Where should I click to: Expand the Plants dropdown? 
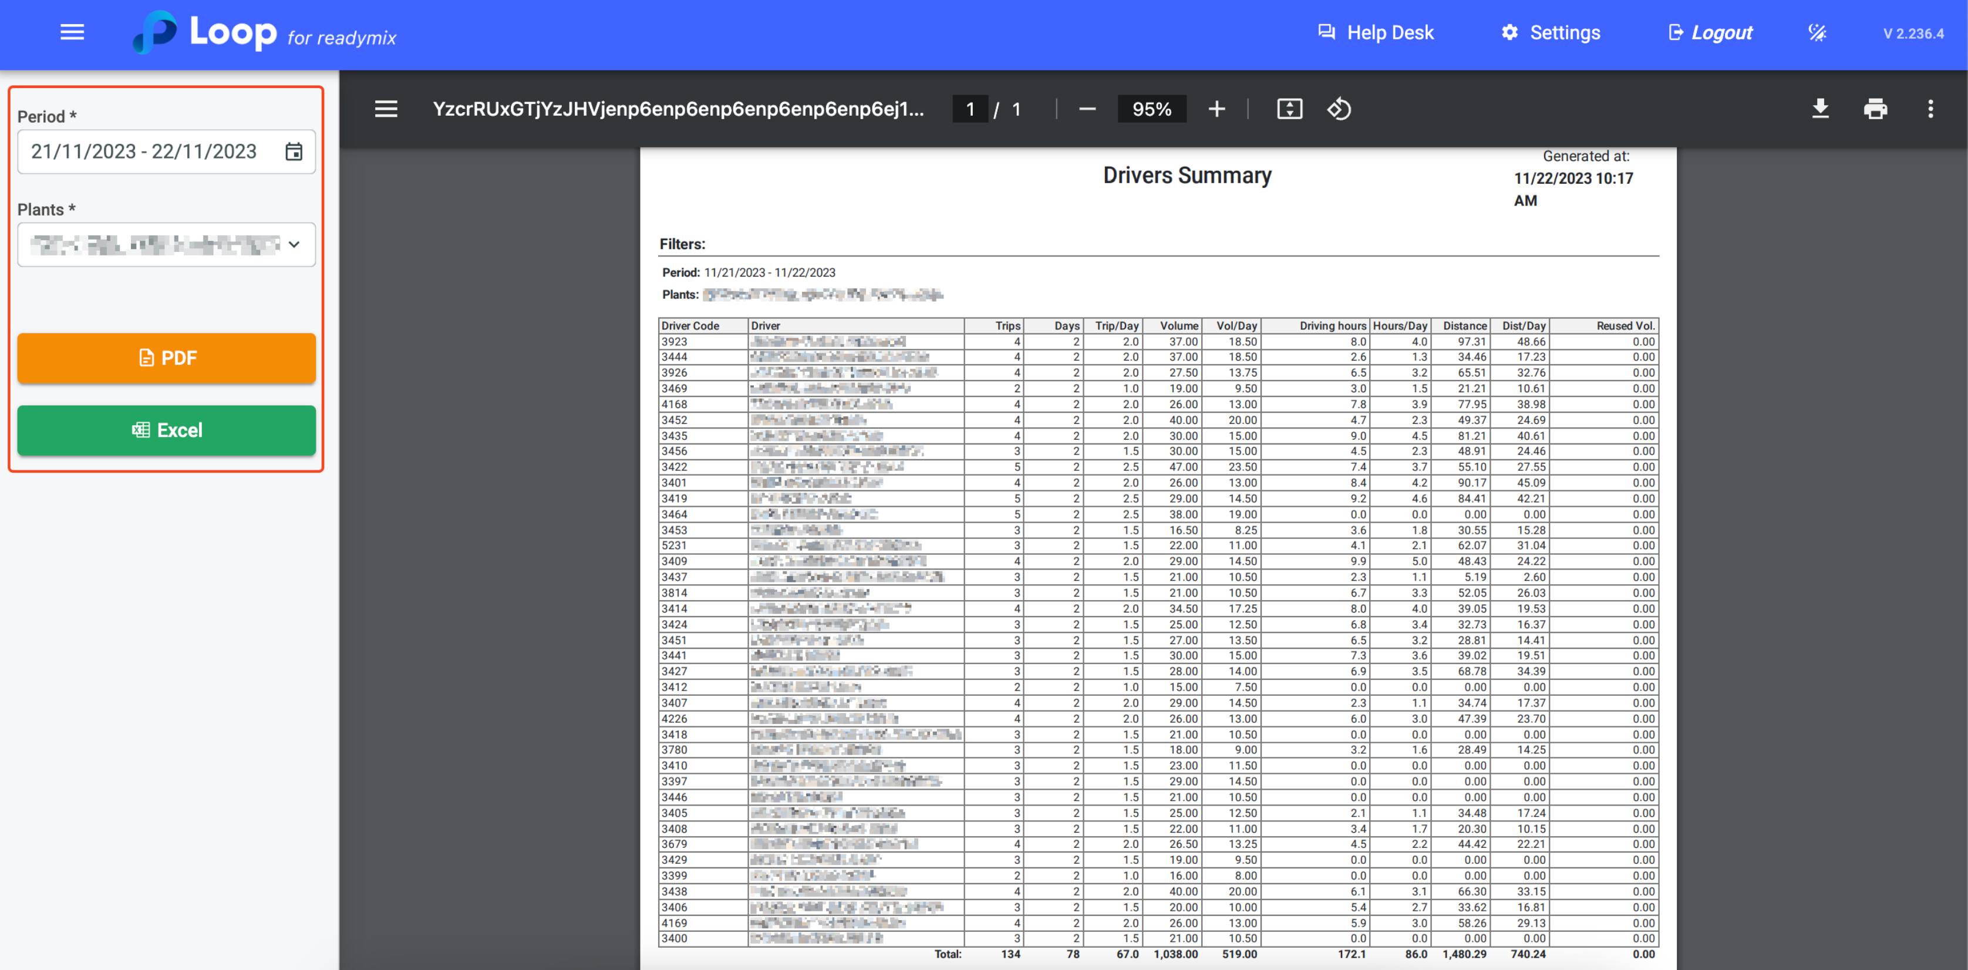294,244
